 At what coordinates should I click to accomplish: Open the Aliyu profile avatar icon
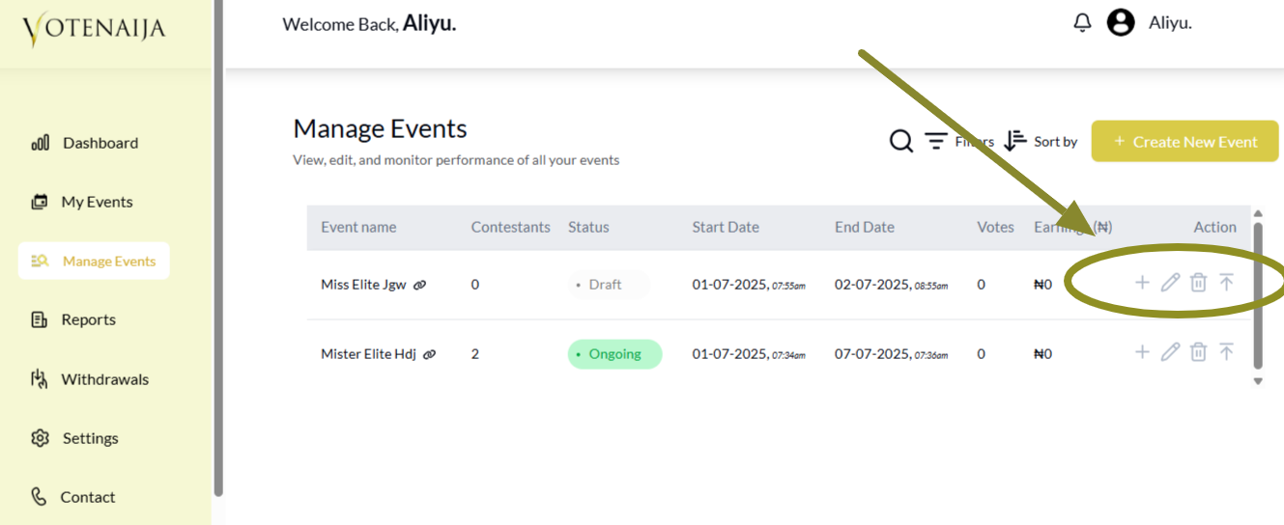pyautogui.click(x=1121, y=23)
